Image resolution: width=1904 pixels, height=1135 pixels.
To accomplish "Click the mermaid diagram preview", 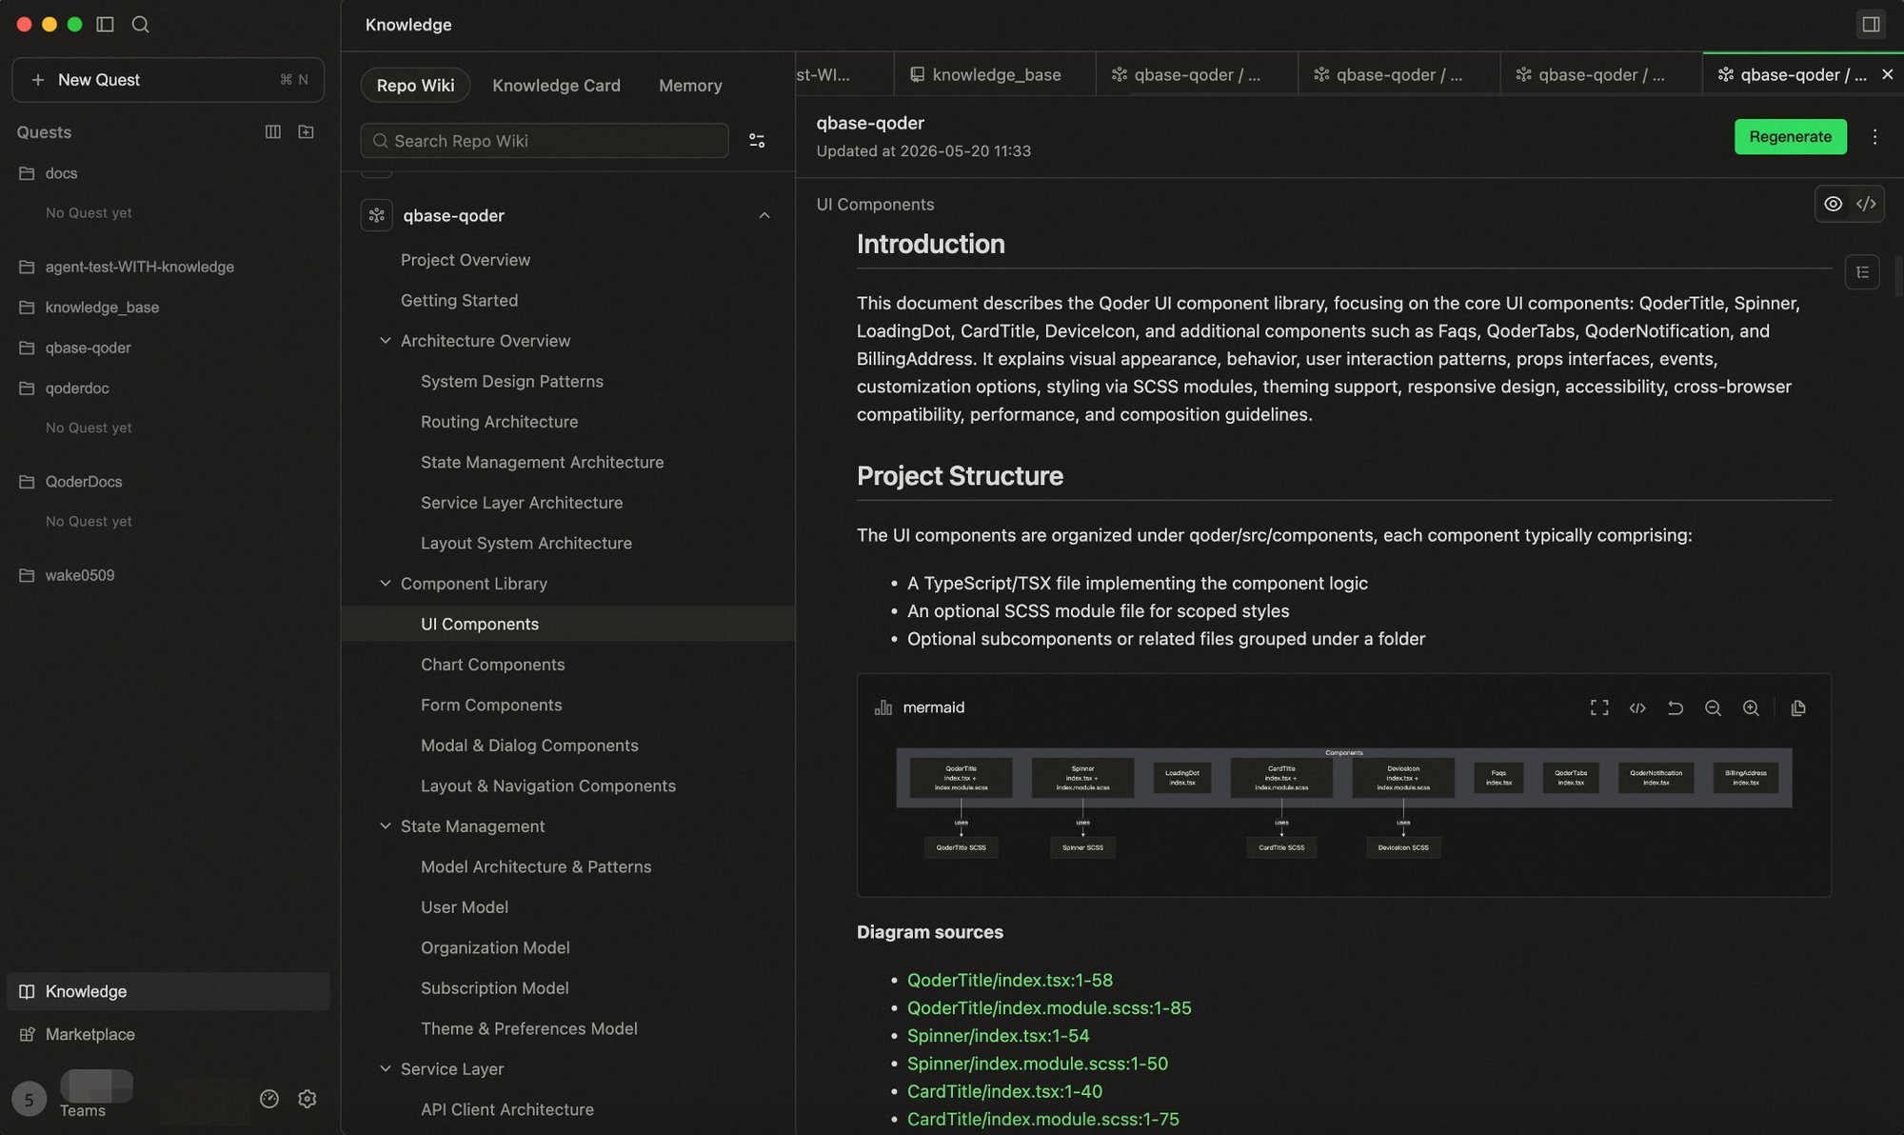I will (x=1343, y=805).
